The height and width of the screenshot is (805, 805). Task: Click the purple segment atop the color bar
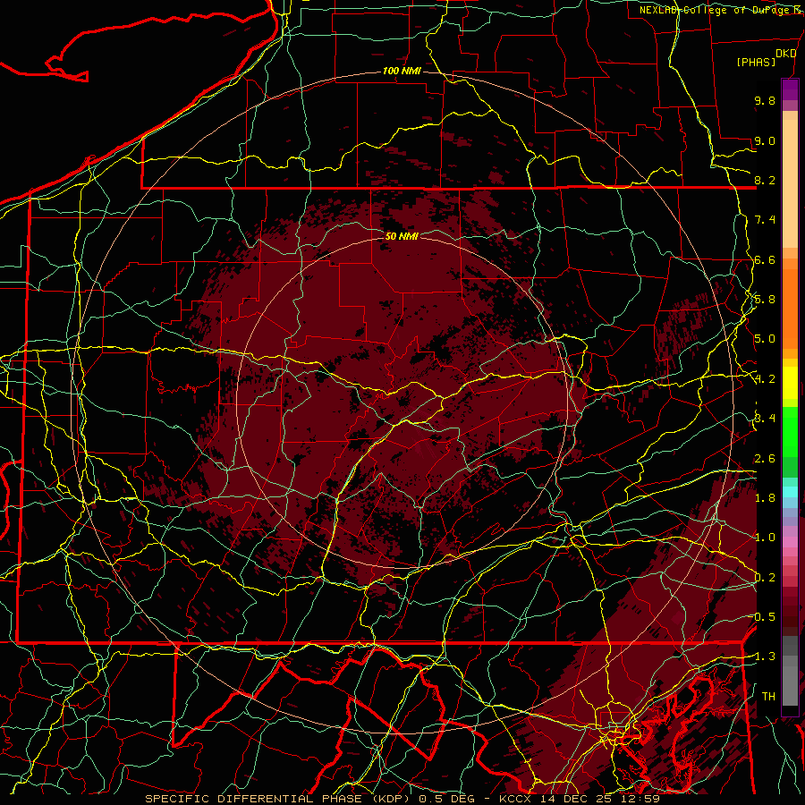790,89
